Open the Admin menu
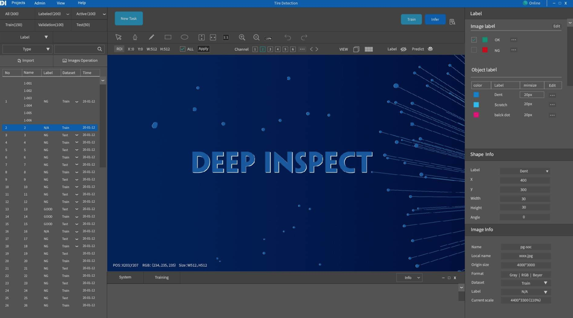This screenshot has width=573, height=318. [40, 3]
